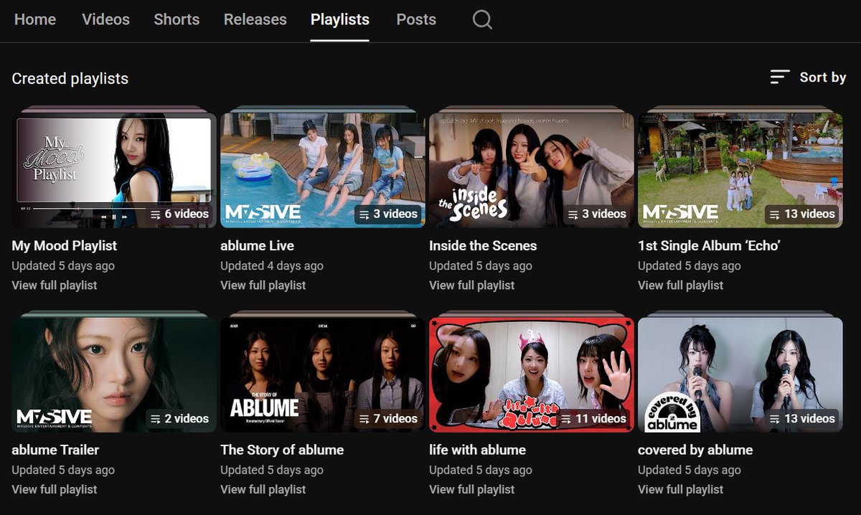Switch to the Shorts tab
Screen dimensions: 861x515
(x=177, y=20)
